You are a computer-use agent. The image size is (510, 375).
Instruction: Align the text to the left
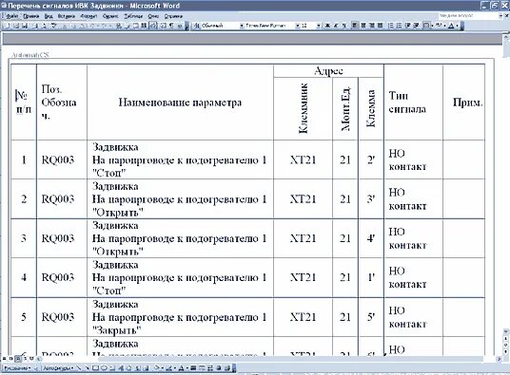tap(355, 26)
